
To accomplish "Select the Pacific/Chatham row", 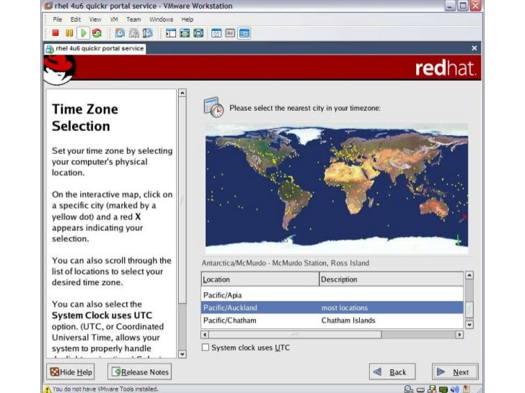I will tap(332, 320).
